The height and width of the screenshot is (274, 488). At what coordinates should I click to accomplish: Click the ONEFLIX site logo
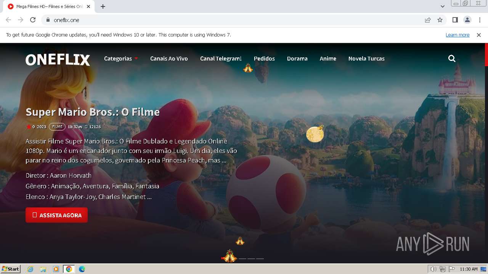58,59
